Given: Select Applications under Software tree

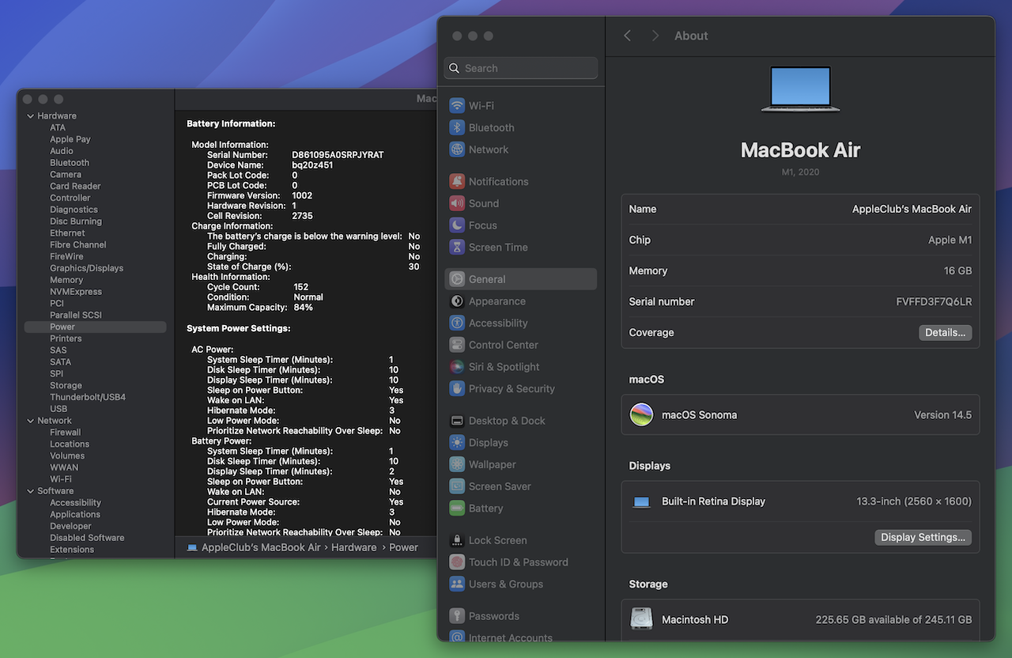Looking at the screenshot, I should [75, 515].
